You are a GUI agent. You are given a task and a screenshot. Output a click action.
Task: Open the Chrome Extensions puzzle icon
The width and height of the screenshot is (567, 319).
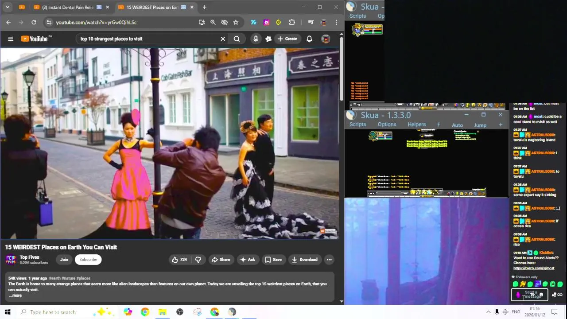coord(292,22)
